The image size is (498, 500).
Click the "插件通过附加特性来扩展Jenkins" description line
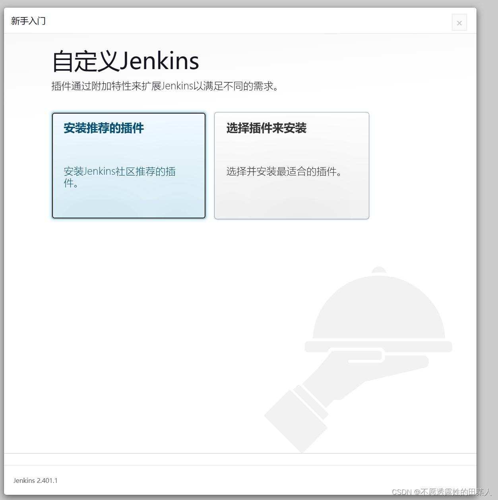pyautogui.click(x=165, y=86)
